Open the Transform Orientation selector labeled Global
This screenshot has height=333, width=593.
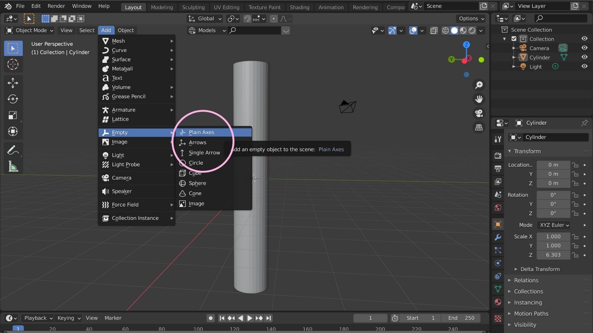tap(204, 18)
